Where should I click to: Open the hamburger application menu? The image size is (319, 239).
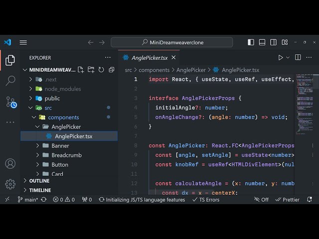(x=23, y=42)
